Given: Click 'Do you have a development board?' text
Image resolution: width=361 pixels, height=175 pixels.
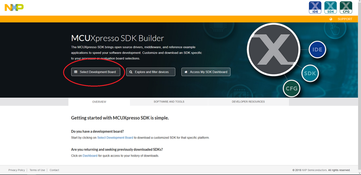Looking at the screenshot, I should click(98, 132).
